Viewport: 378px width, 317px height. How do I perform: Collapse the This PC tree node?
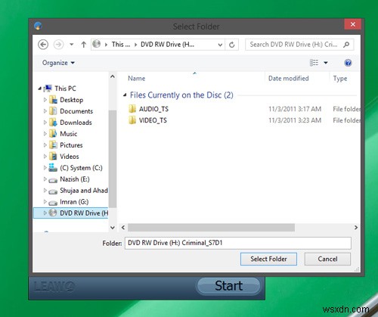pyautogui.click(x=40, y=89)
